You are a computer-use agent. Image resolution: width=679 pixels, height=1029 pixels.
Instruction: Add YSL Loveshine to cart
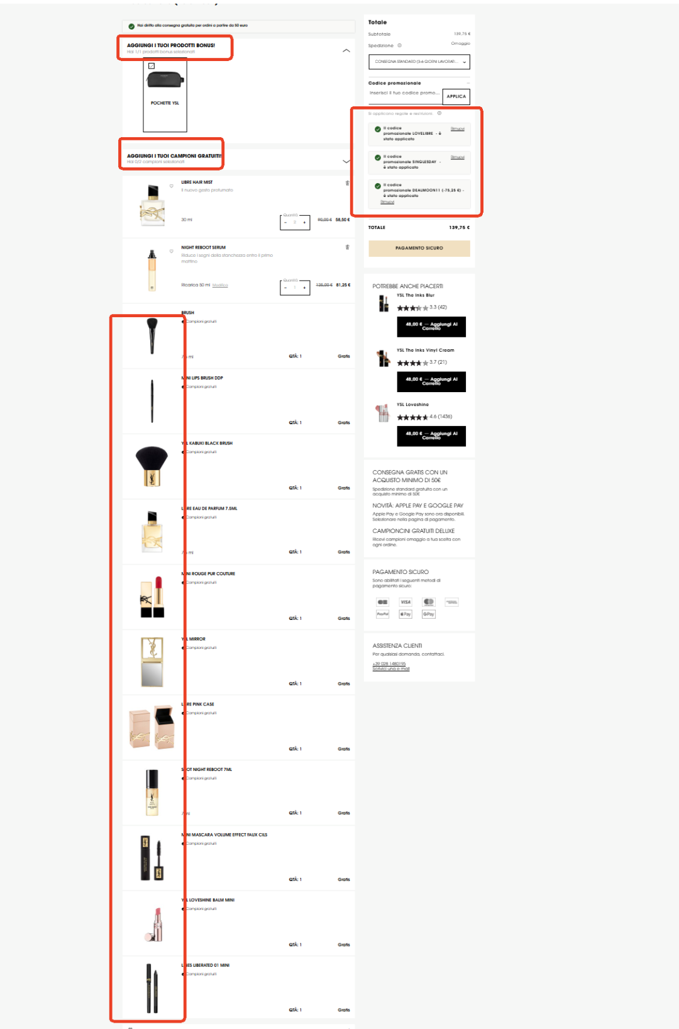click(431, 436)
